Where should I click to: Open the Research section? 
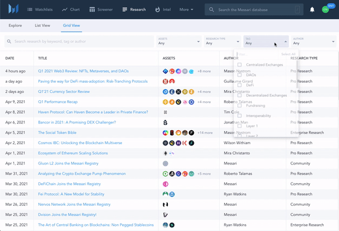(134, 10)
